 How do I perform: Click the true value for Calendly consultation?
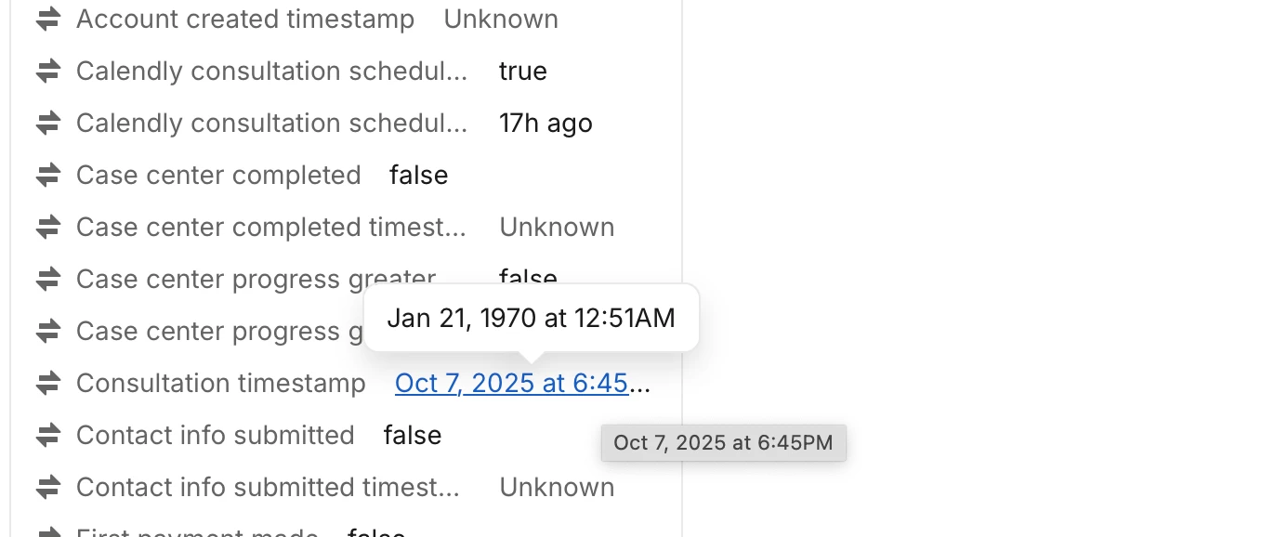(522, 72)
